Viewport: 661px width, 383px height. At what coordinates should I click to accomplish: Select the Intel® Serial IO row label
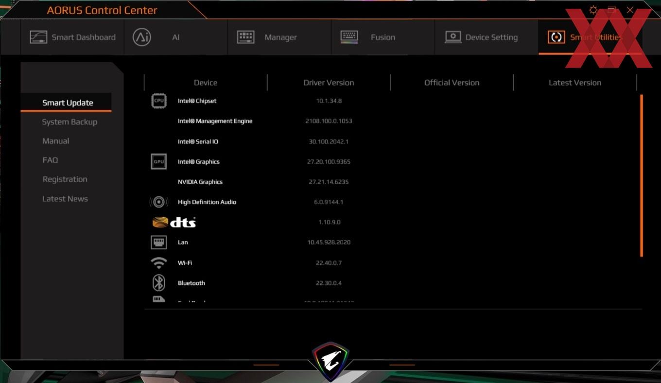coord(198,141)
